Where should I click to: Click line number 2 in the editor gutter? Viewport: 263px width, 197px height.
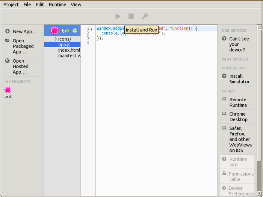pyautogui.click(x=88, y=33)
